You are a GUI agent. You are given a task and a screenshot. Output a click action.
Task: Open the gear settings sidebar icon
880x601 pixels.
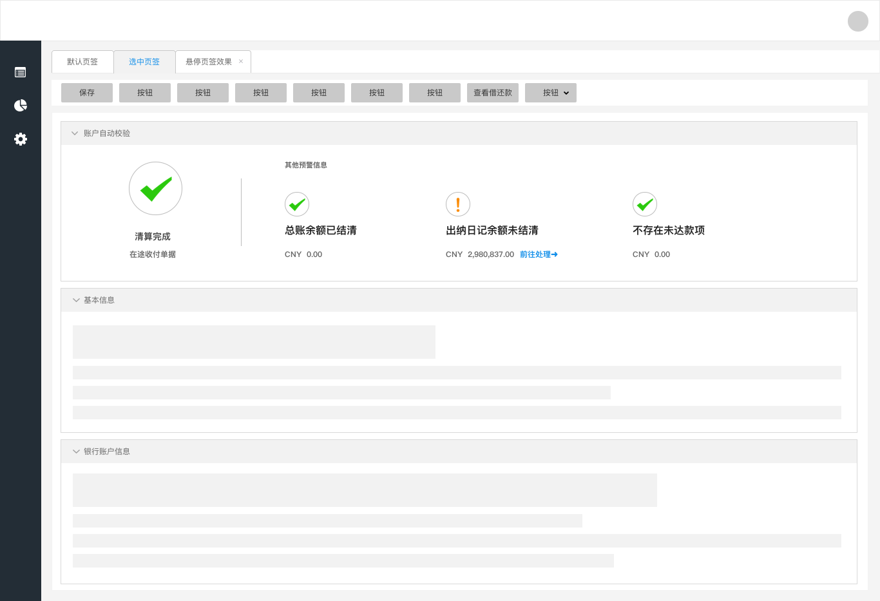click(21, 138)
